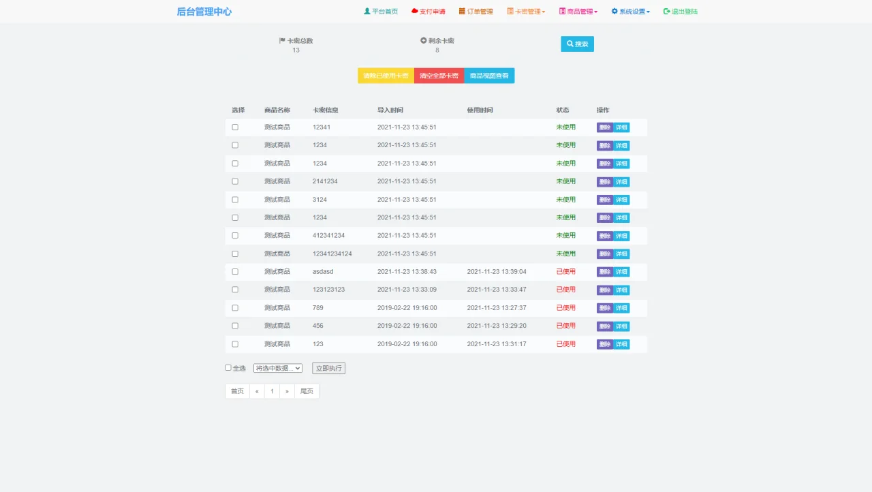Click the flag icon above 卡密总数
The height and width of the screenshot is (492, 872).
pos(282,40)
